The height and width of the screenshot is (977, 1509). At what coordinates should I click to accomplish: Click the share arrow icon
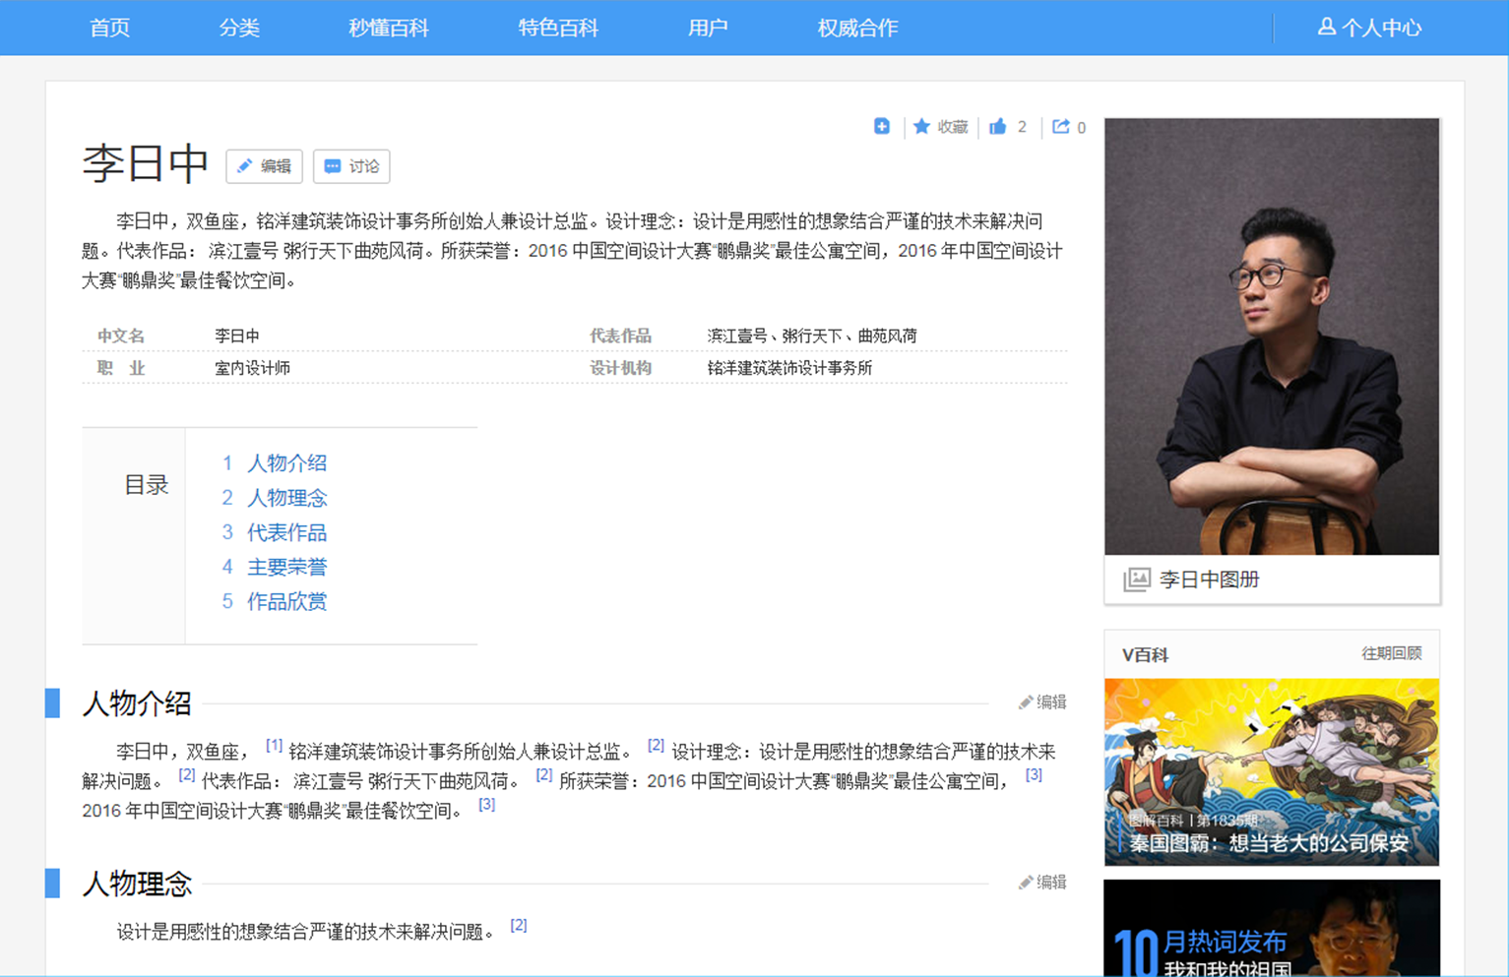point(1060,126)
